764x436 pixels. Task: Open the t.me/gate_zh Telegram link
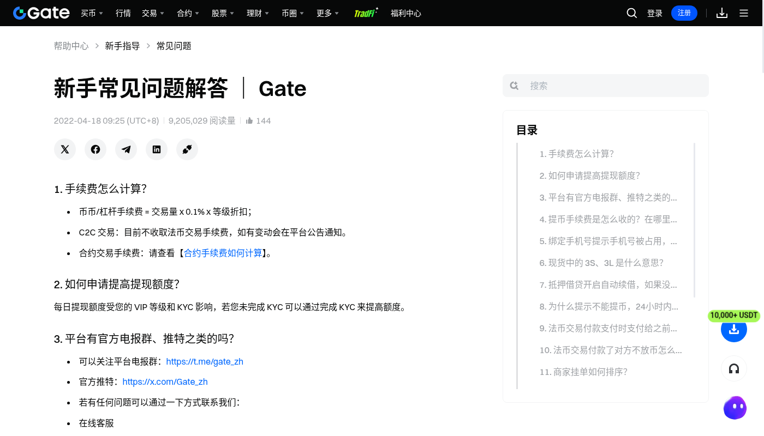205,361
